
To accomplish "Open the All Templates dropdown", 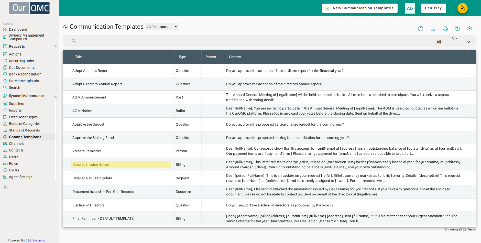I will 162,27.
